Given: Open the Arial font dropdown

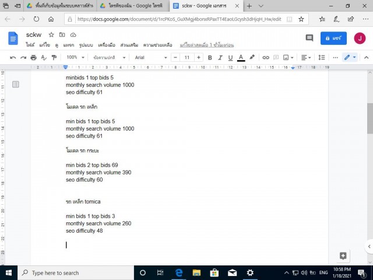Looking at the screenshot, I should click(x=150, y=57).
